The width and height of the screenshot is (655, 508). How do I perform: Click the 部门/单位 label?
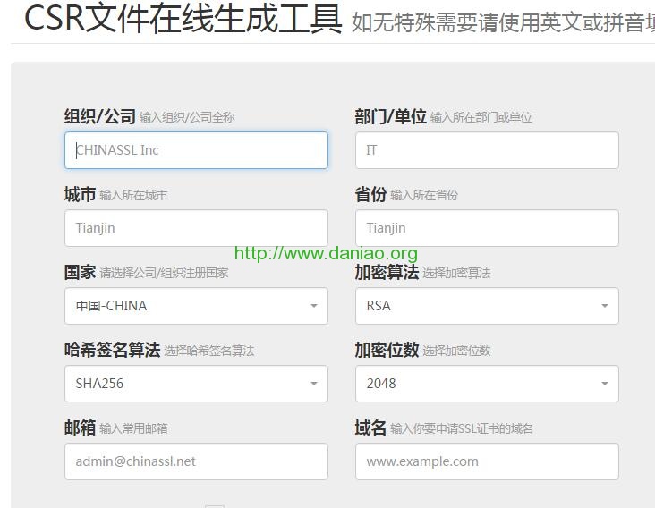[x=390, y=116]
